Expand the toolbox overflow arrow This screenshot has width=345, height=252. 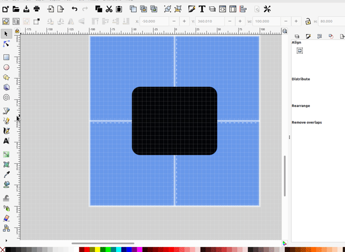tap(6, 241)
